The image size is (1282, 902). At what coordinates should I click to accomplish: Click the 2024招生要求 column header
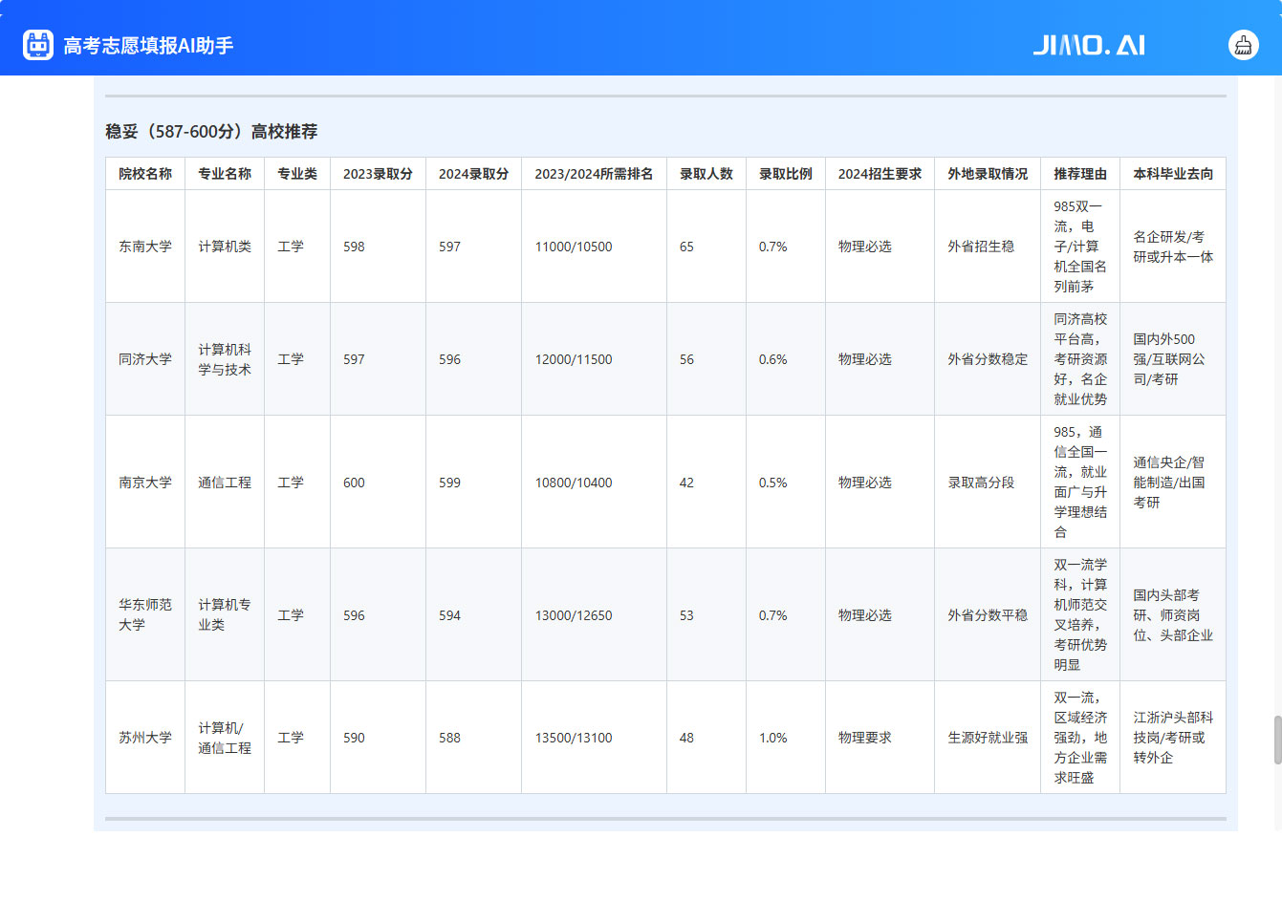tap(880, 174)
